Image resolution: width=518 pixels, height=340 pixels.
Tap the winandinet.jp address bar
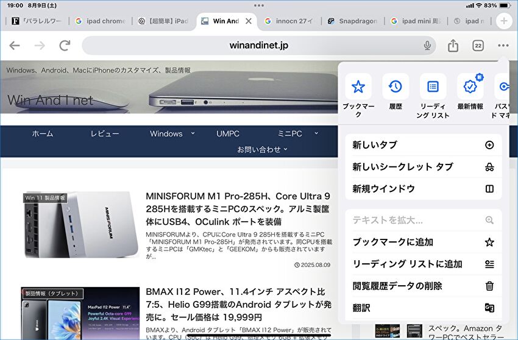point(258,46)
